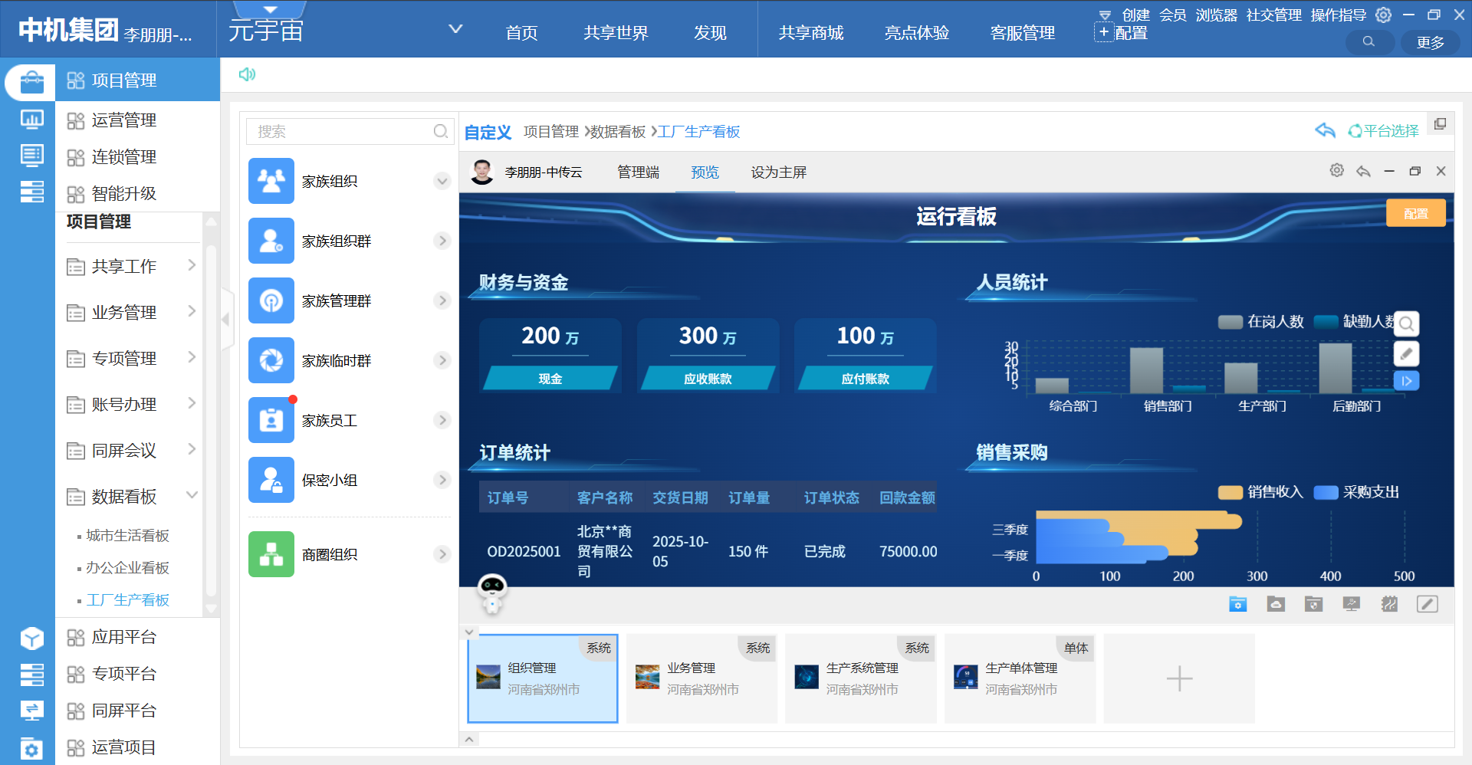Open the circuit board chip icon

pos(1389,604)
